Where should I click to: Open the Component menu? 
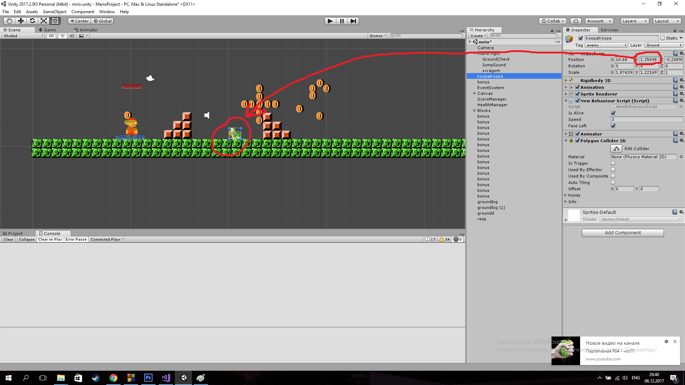click(82, 12)
